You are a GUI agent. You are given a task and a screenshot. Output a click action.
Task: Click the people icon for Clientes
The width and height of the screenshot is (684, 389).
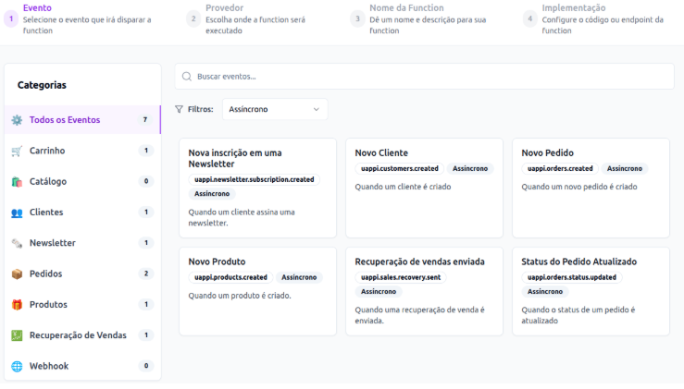[x=17, y=213]
